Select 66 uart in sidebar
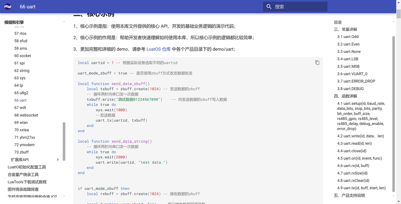 point(20,100)
